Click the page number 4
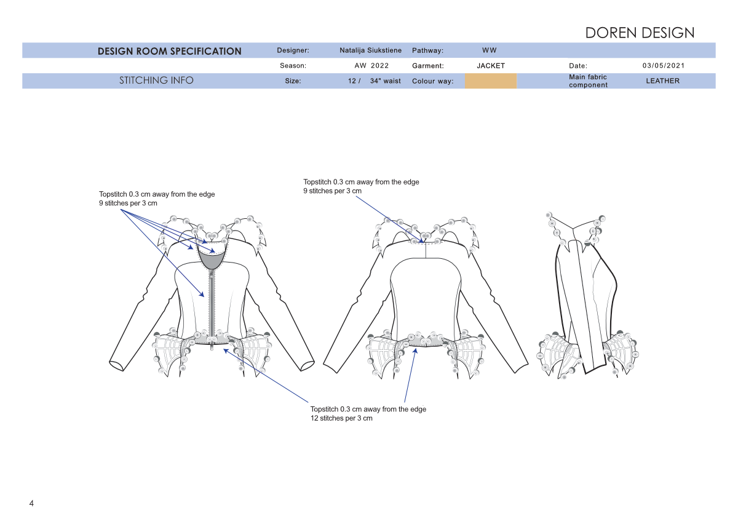Viewport: 738px width, 522px height. click(x=31, y=504)
